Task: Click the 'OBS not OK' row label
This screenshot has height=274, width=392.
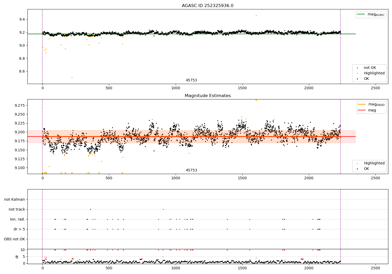Action: (14, 239)
